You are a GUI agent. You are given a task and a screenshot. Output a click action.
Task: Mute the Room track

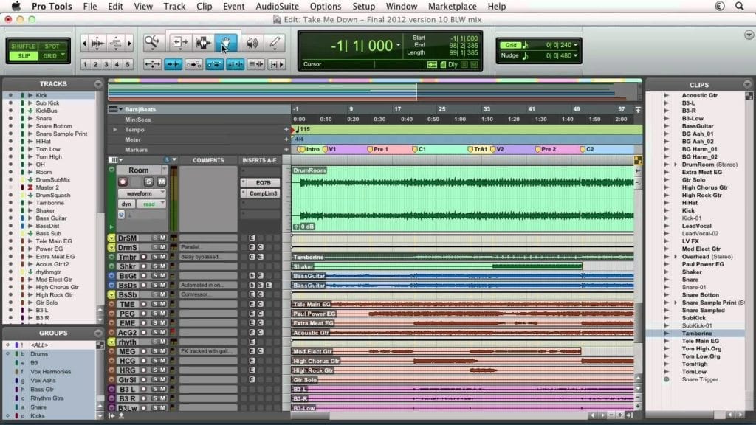(x=162, y=182)
